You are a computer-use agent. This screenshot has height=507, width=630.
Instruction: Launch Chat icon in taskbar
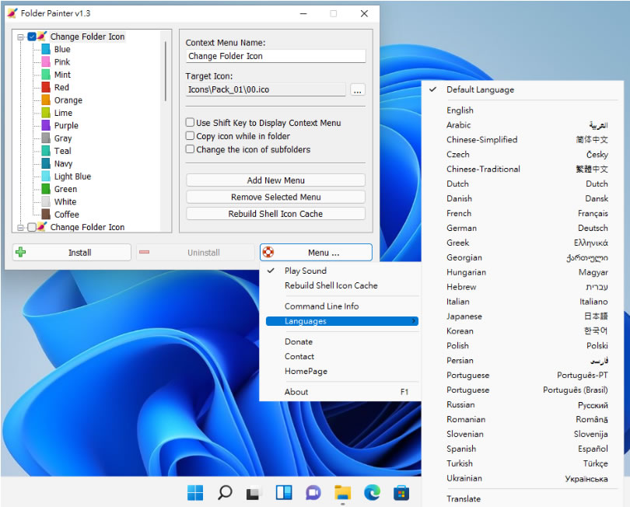click(x=313, y=493)
